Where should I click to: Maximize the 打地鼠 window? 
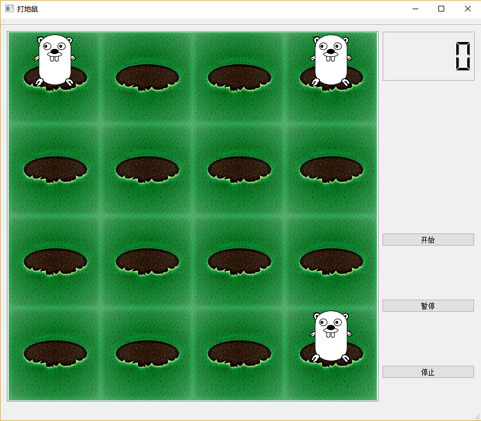tap(441, 9)
